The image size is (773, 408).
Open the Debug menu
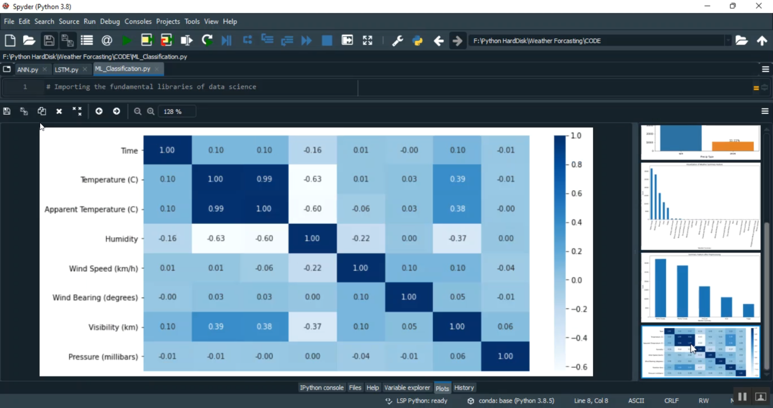coord(110,22)
